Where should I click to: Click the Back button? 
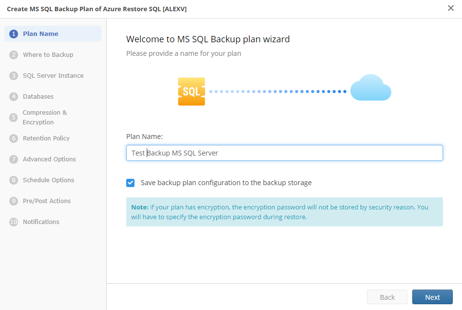[387, 297]
